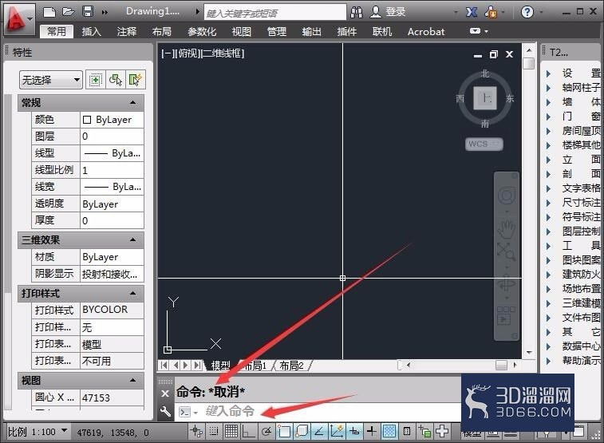Open the Autodesk Exchange X icon

tap(472, 12)
